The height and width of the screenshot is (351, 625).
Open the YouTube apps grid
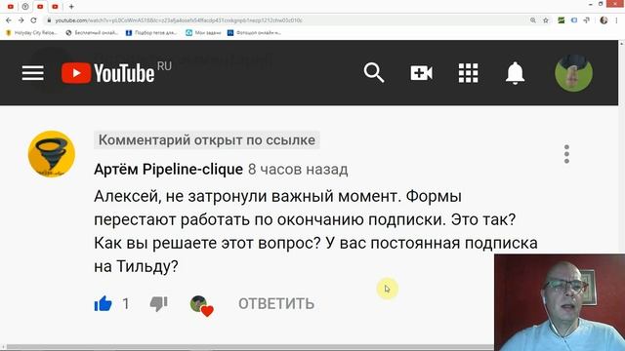469,73
